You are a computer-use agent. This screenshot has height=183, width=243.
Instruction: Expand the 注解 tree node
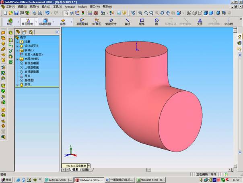point(17,42)
